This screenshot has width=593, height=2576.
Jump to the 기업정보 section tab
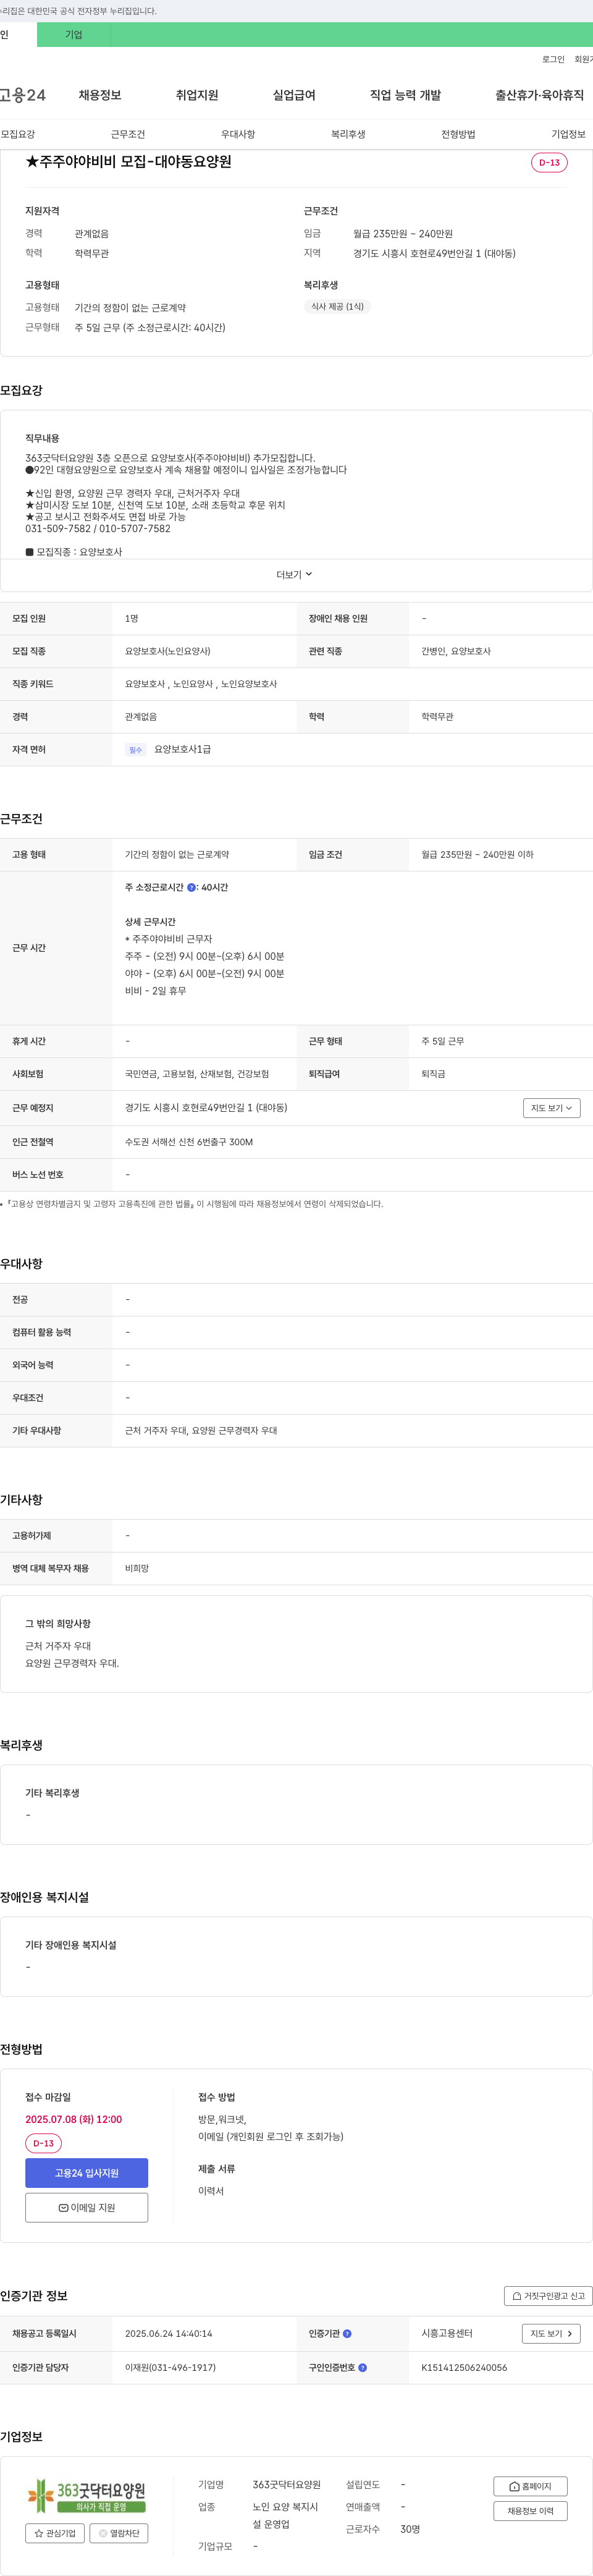pos(568,134)
